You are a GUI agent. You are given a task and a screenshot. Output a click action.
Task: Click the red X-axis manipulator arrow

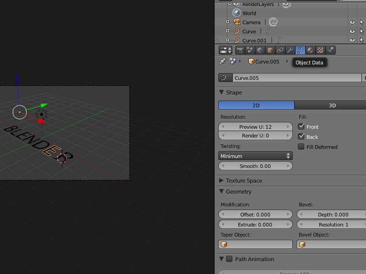click(42, 121)
